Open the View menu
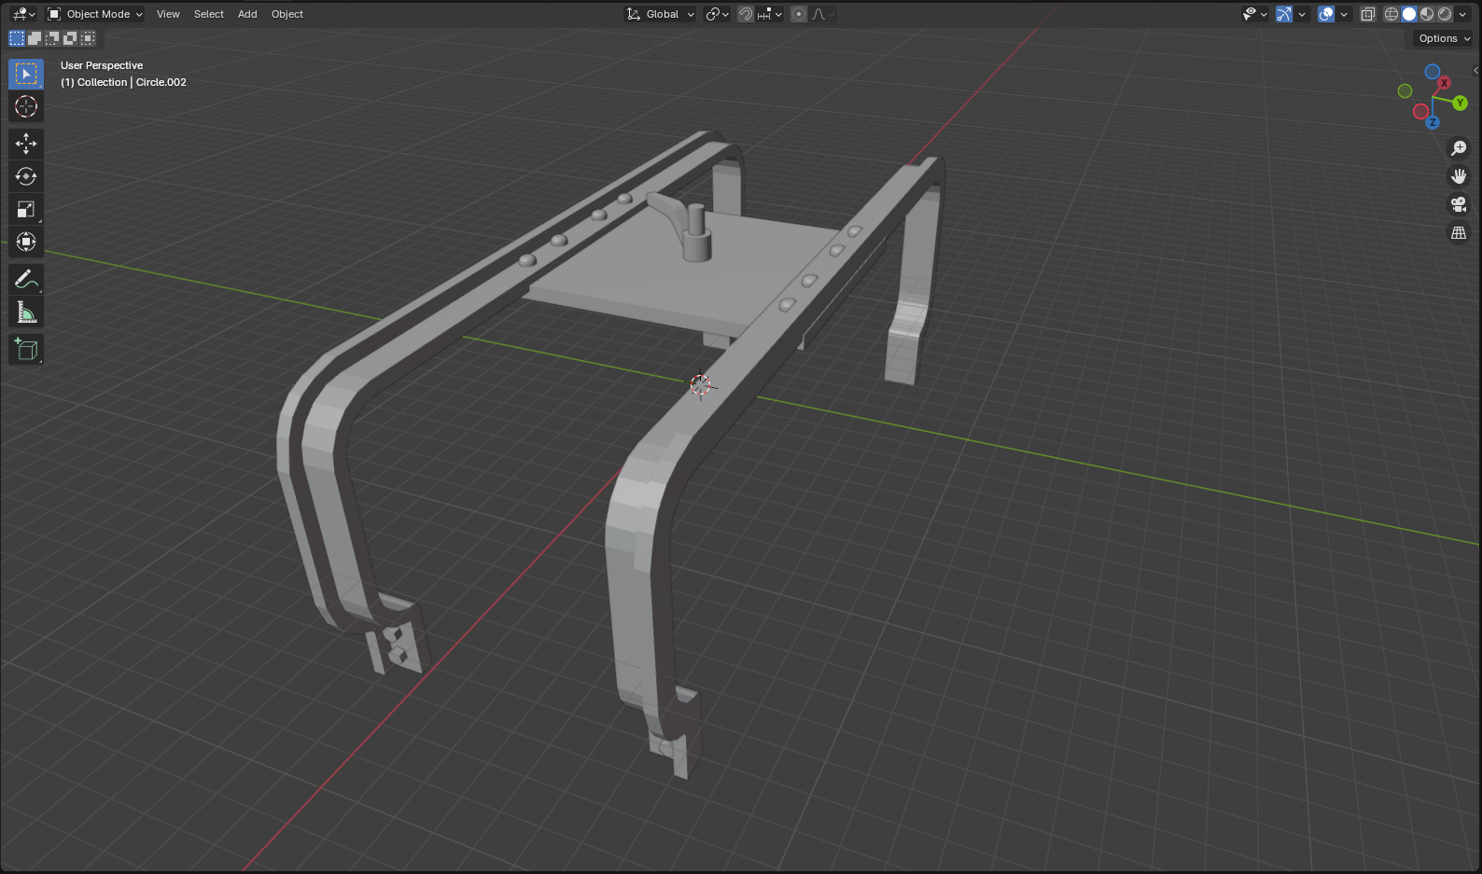The width and height of the screenshot is (1482, 874). pos(168,14)
